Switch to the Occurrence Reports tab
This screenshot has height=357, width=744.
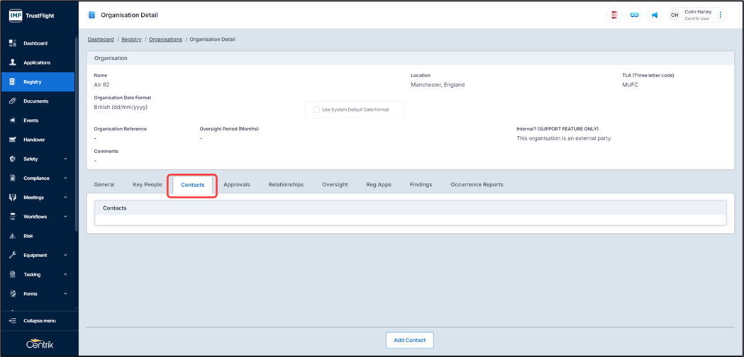(x=477, y=185)
